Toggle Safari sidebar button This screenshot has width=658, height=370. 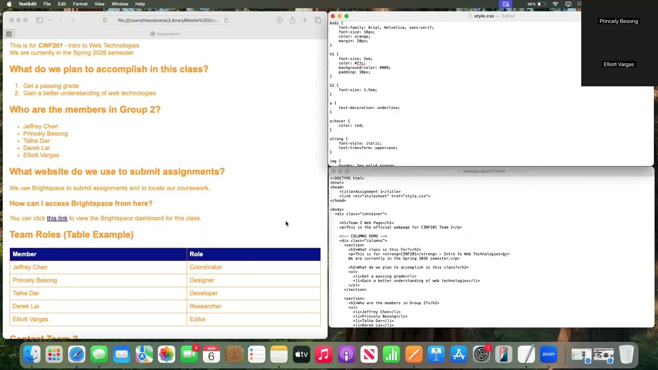click(x=40, y=20)
